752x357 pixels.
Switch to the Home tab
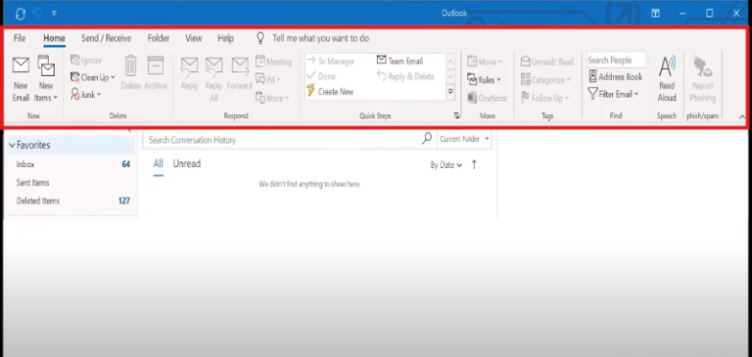[54, 38]
